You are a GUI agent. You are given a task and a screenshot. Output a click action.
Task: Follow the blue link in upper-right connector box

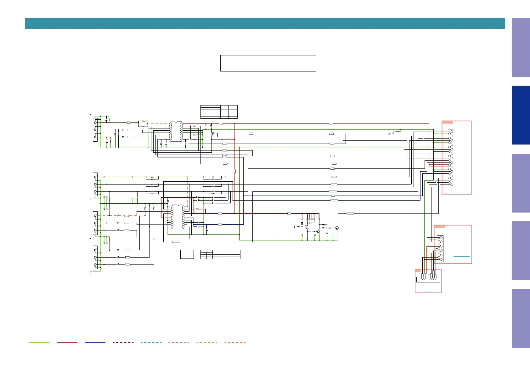(x=456, y=192)
